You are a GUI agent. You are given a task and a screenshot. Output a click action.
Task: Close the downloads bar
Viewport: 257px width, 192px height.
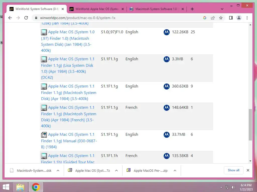[x=248, y=170]
